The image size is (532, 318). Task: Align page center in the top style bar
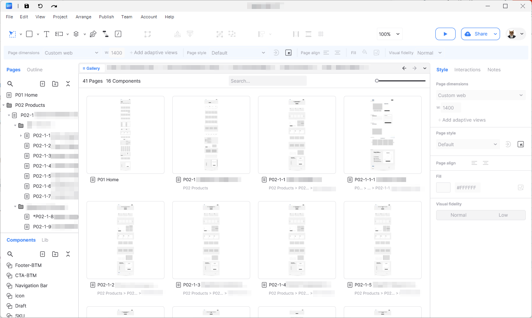(x=338, y=53)
